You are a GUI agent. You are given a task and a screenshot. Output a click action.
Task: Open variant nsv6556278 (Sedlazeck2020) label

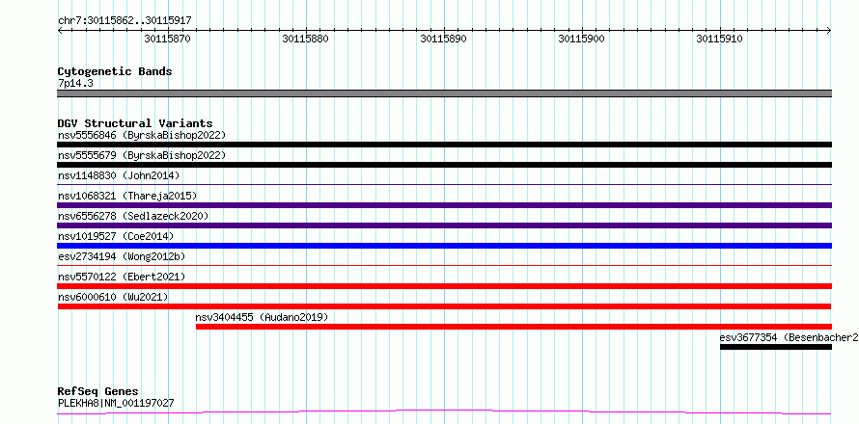(133, 216)
